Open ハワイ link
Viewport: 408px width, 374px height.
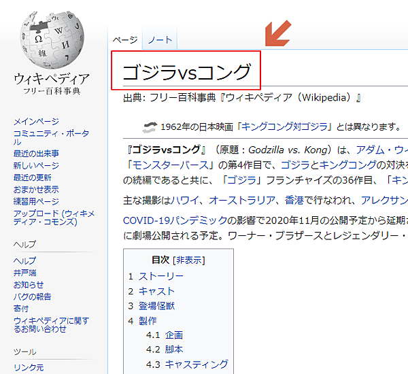point(185,201)
